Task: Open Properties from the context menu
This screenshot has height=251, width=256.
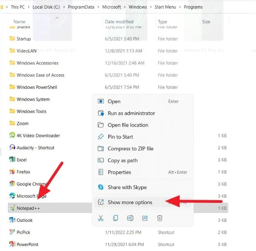Action: tap(143, 172)
